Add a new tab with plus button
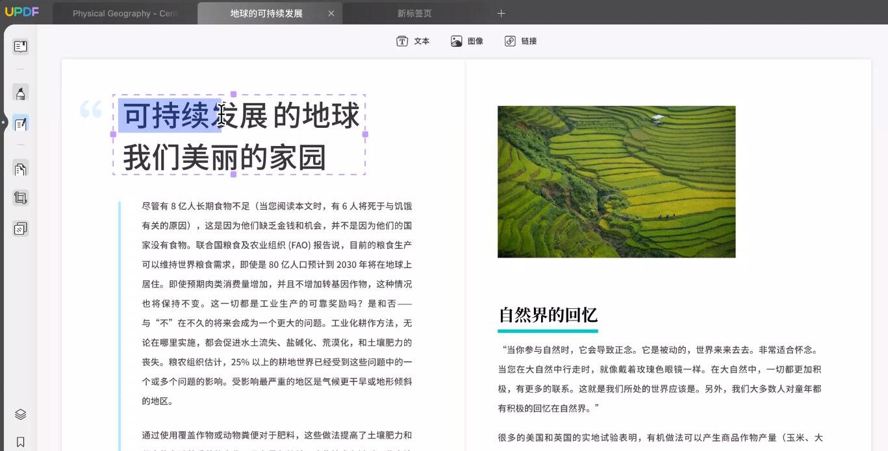 (x=501, y=13)
